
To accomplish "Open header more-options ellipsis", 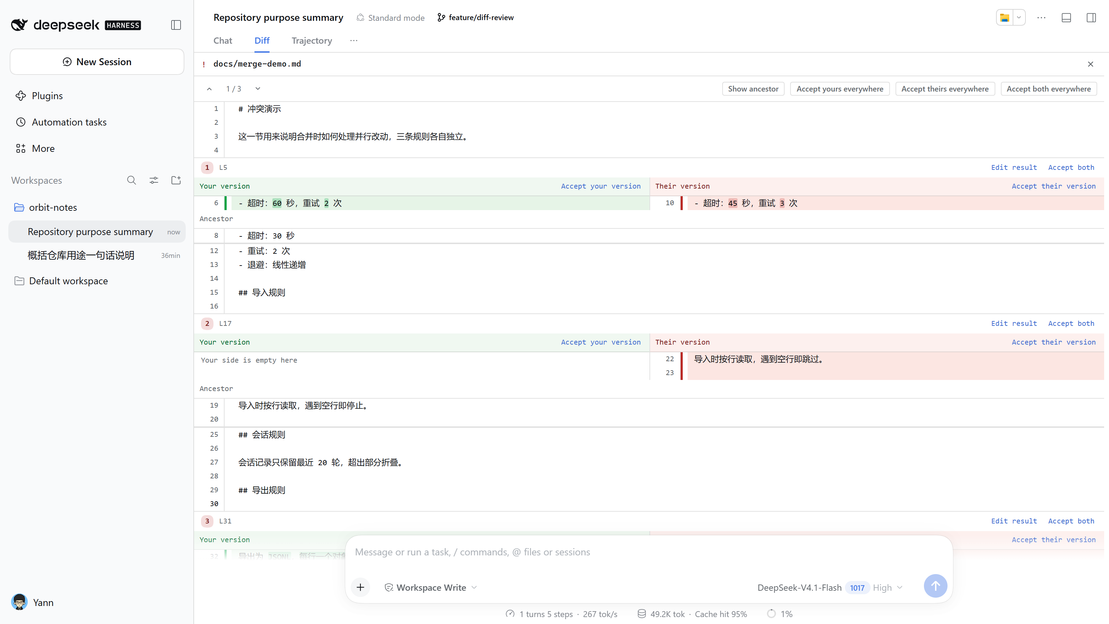I will coord(1041,18).
